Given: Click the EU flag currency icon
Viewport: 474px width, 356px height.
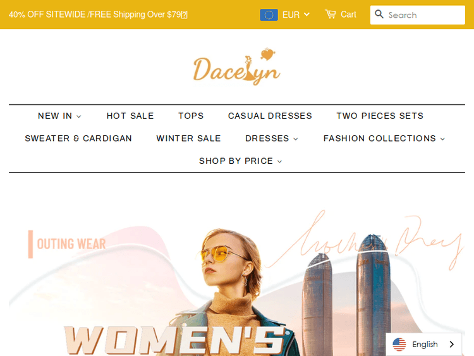Looking at the screenshot, I should [269, 15].
